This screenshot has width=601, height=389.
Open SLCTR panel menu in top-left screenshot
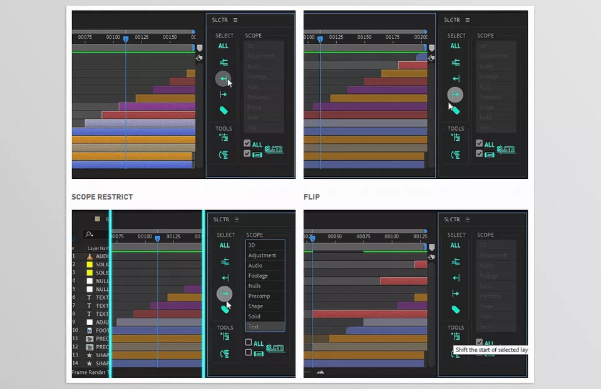235,20
